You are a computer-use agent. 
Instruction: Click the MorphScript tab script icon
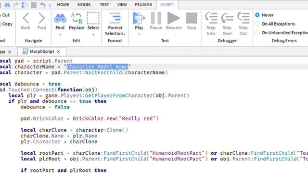(25, 51)
